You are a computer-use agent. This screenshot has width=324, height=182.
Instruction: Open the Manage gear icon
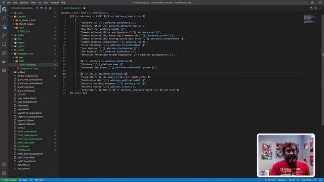coord(4,173)
